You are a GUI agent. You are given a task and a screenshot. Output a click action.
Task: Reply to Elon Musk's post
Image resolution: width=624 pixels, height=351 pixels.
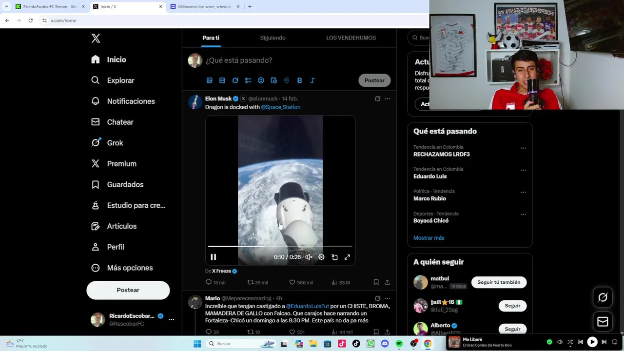(x=215, y=283)
